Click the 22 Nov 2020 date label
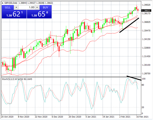 (x=41, y=117)
